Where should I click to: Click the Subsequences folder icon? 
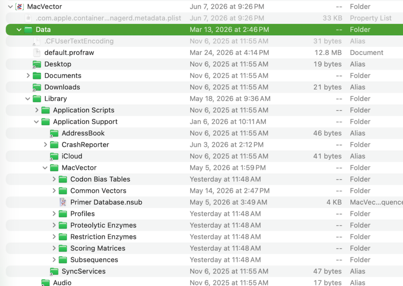(x=63, y=260)
